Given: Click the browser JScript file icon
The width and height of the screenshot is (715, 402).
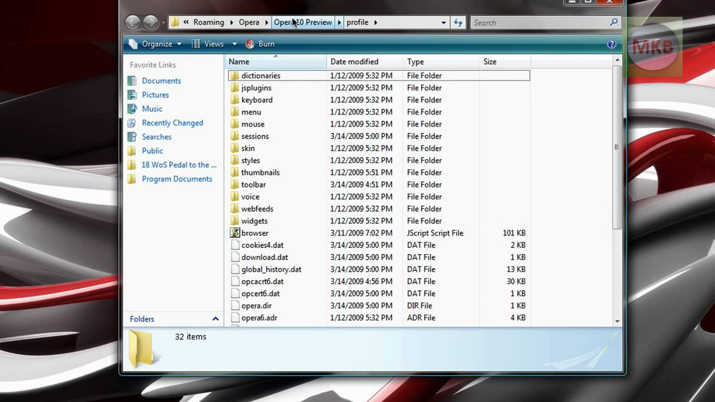Looking at the screenshot, I should 235,233.
